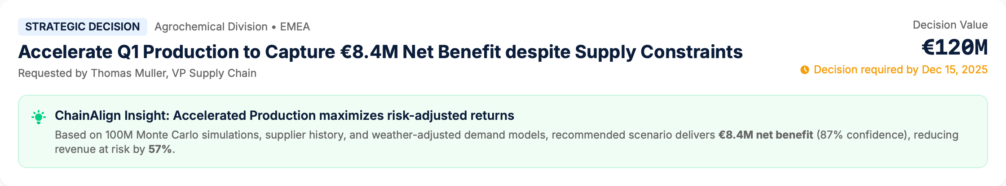
Task: Click the Decision Value label
Action: tap(950, 25)
